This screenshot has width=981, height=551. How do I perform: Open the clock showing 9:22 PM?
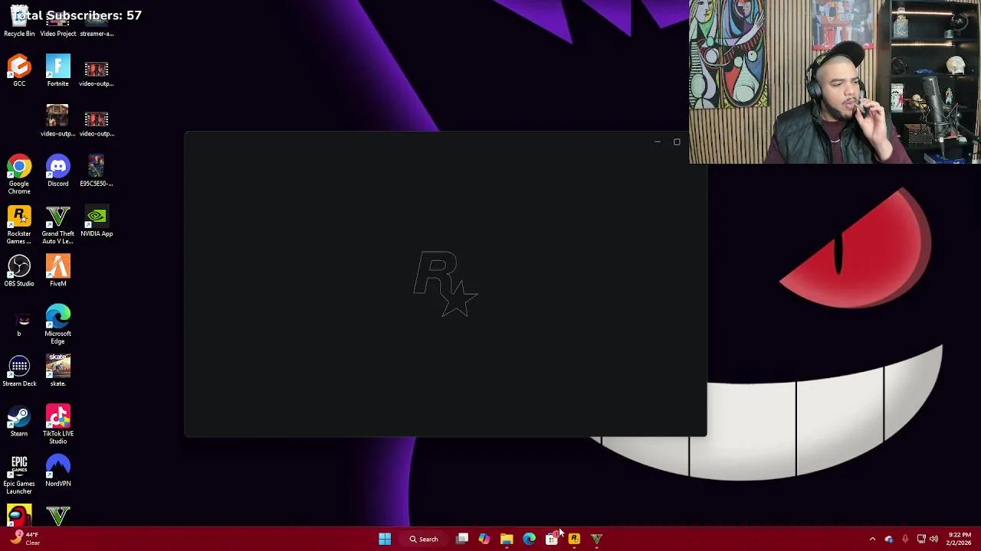[x=960, y=539]
